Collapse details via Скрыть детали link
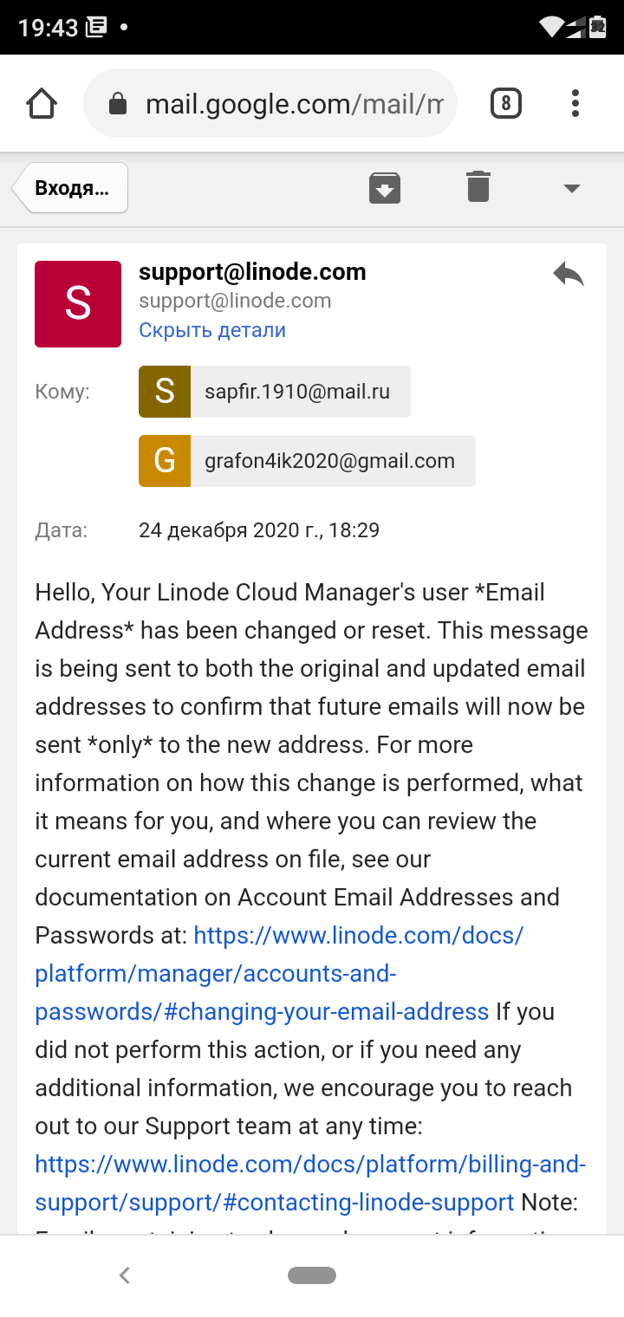 [x=212, y=330]
